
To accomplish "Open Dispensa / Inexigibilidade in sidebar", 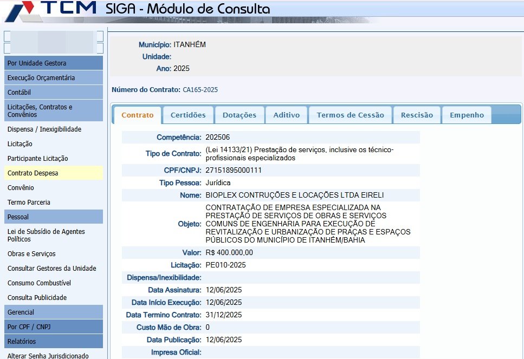I will 44,129.
